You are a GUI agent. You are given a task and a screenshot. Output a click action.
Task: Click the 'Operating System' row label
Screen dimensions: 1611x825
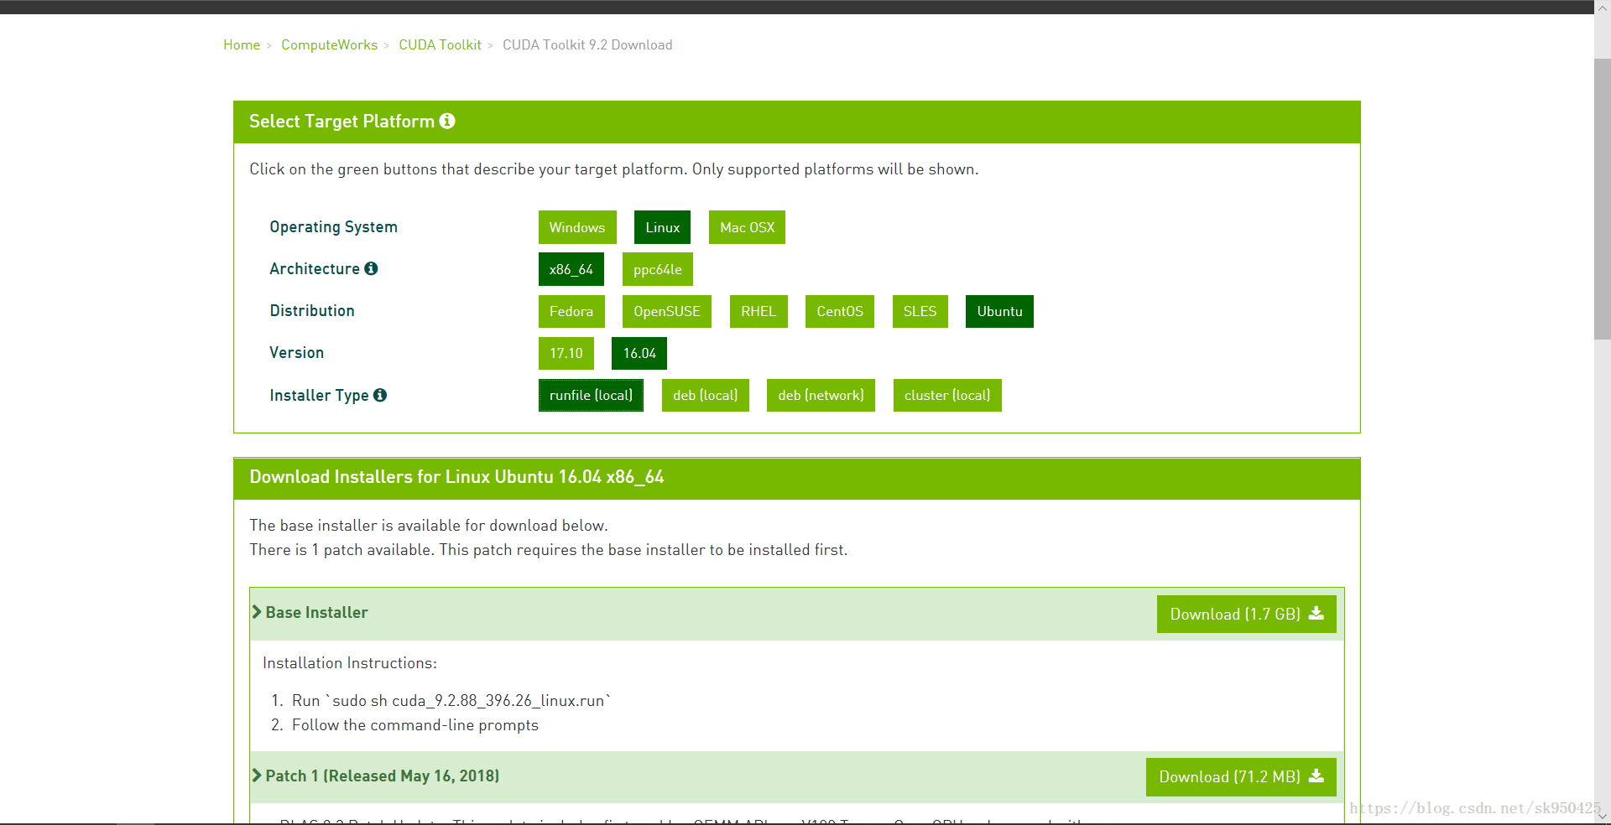coord(333,227)
